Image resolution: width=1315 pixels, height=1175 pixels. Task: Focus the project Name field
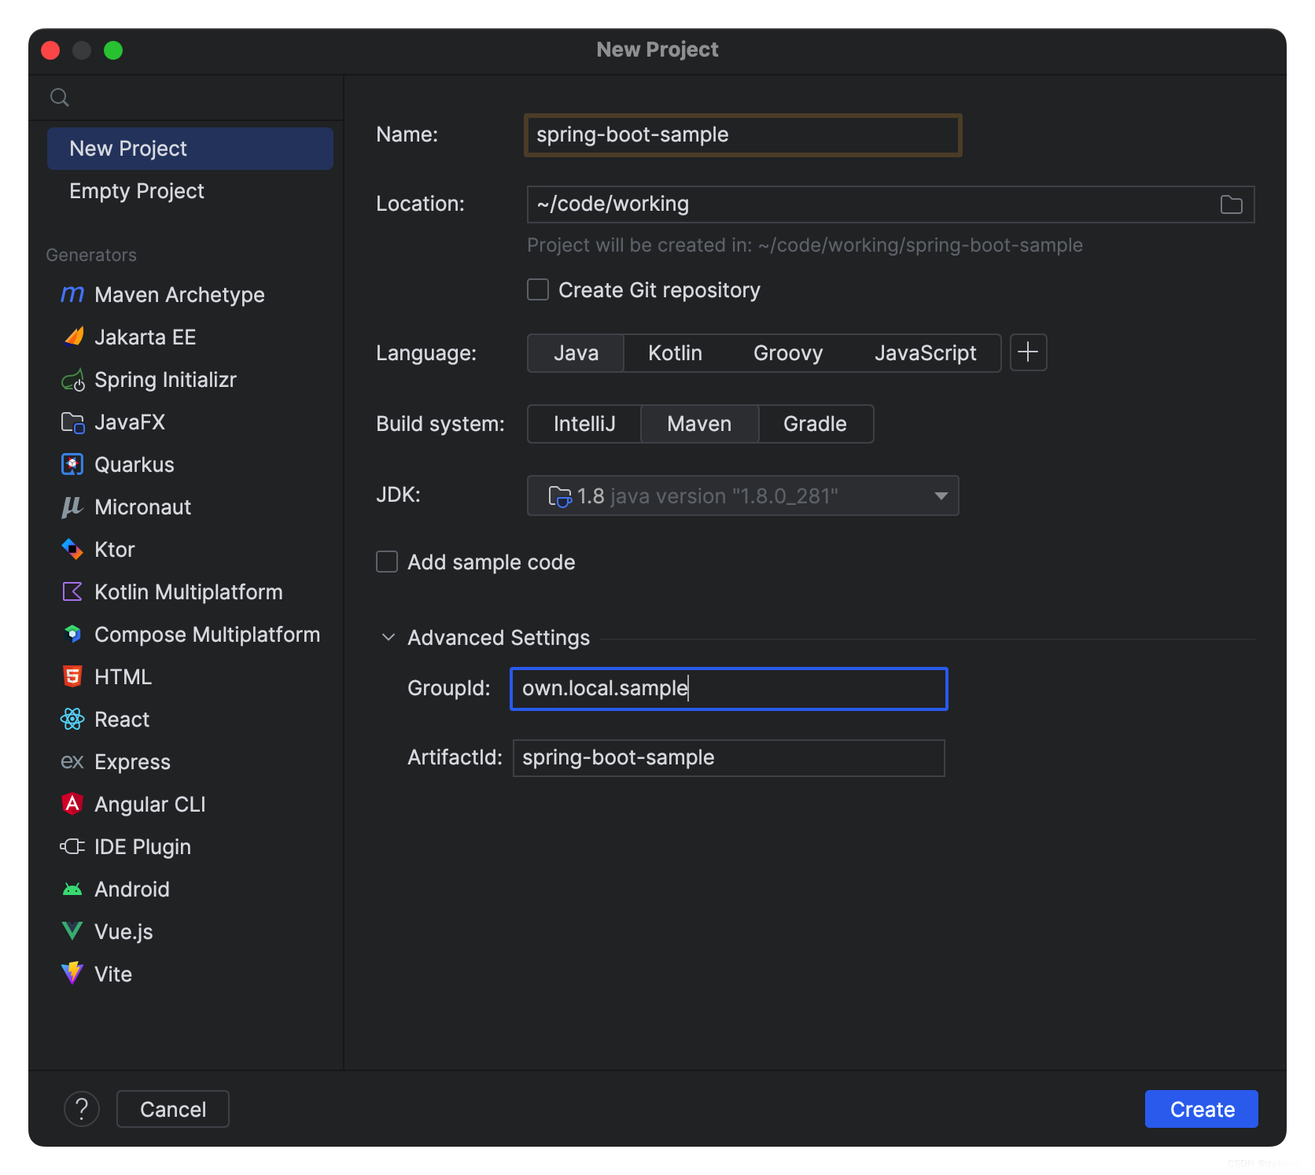[743, 135]
